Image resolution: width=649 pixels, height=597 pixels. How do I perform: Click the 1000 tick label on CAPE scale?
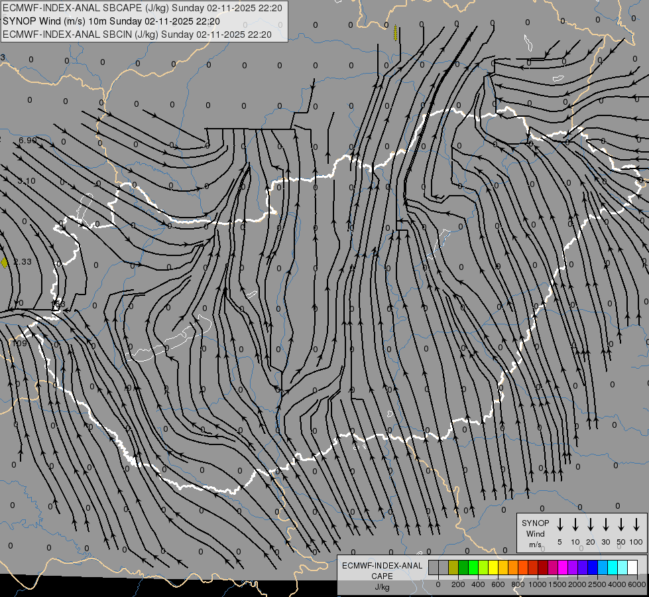[538, 584]
